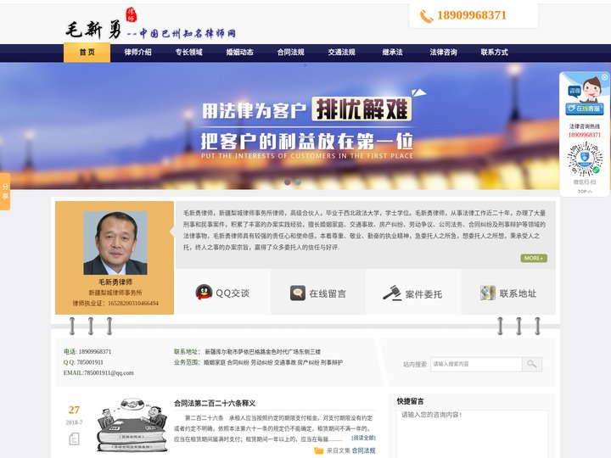The image size is (611, 458).
Task: Open article 合同法第二百二十六条释义
Action: (215, 403)
